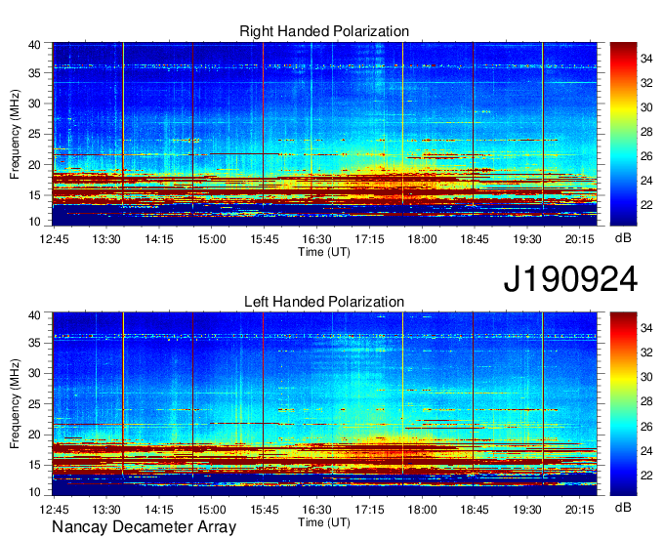Click the dB unit label of the Left Handed color bar
Screen dimensions: 664x539
[623, 507]
